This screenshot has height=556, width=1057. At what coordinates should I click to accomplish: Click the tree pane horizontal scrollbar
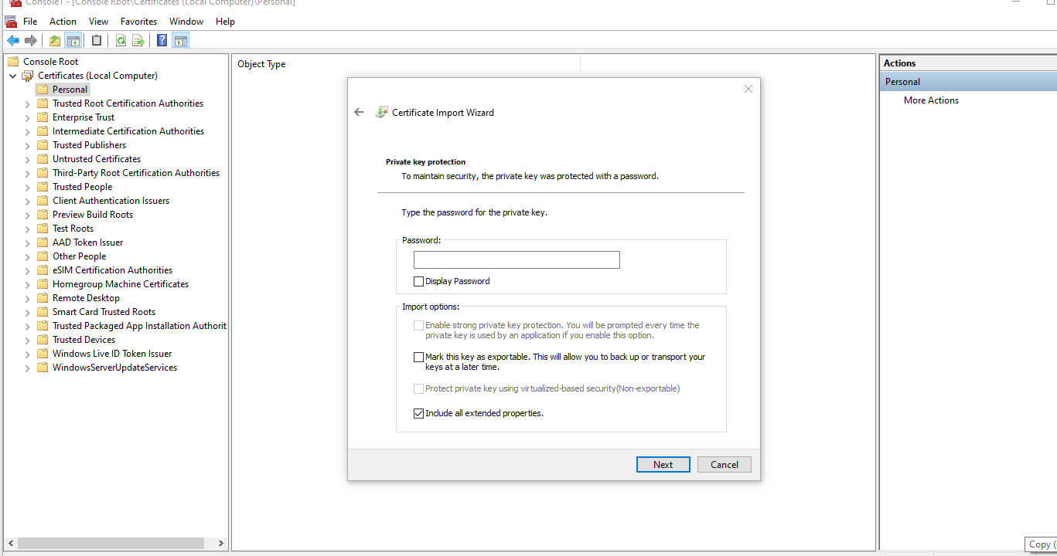(111, 544)
